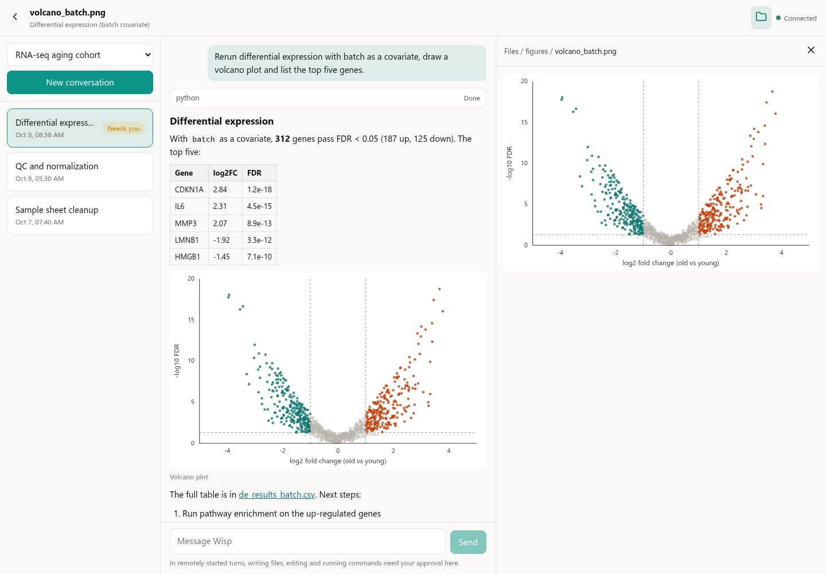Open the de_results_batch.csv link
Viewport: 826px width, 574px height.
pyautogui.click(x=276, y=495)
